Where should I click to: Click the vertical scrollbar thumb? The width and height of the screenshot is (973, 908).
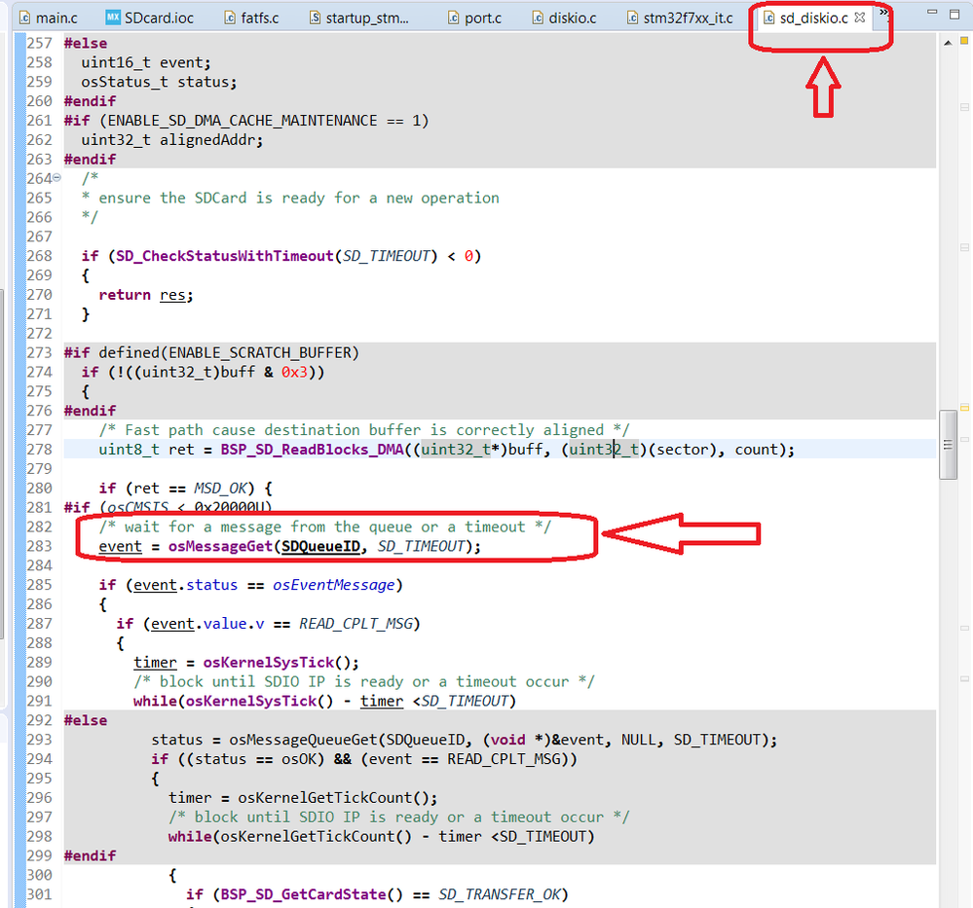click(948, 445)
